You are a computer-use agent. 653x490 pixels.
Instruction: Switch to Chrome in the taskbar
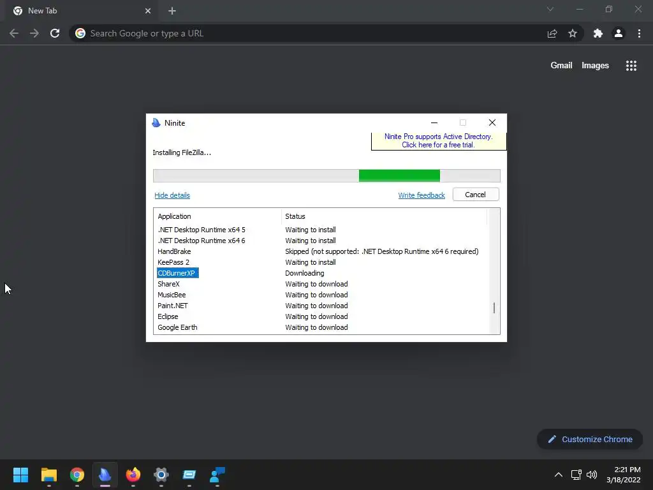pos(77,475)
